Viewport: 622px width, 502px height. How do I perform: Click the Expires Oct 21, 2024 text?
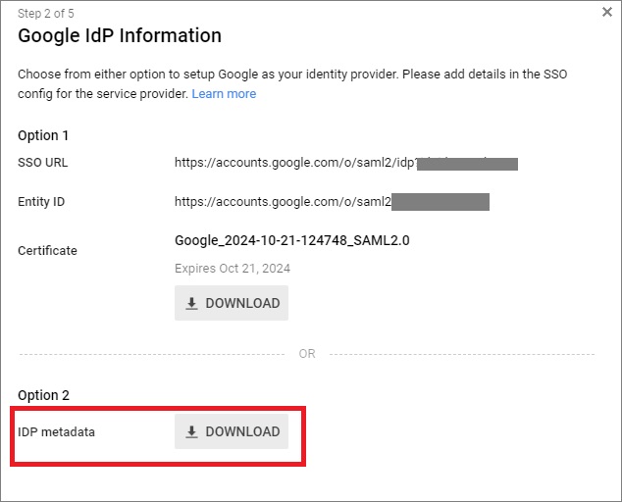coord(233,268)
